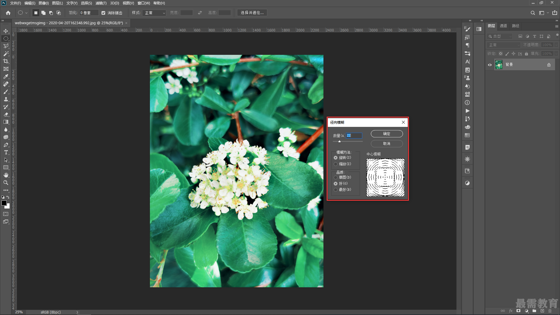This screenshot has height=315, width=560.
Task: Choose Good quality radio button
Action: pos(335,183)
